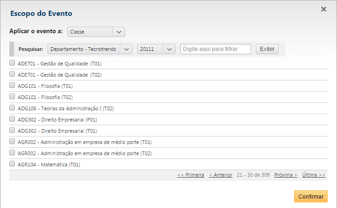The height and width of the screenshot is (208, 337).
Task: Open the Aplicar o evento a dropdown
Action: click(x=96, y=32)
